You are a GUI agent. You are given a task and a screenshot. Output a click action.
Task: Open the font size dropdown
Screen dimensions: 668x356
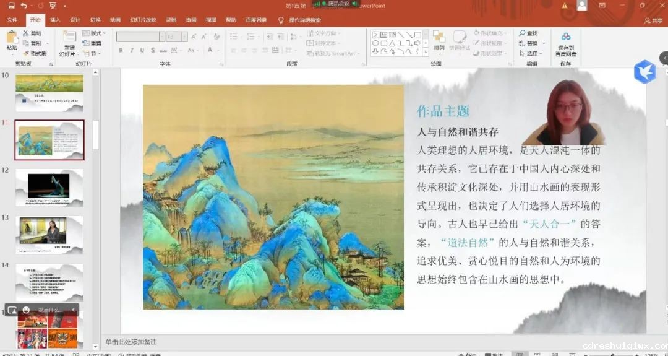pyautogui.click(x=185, y=37)
